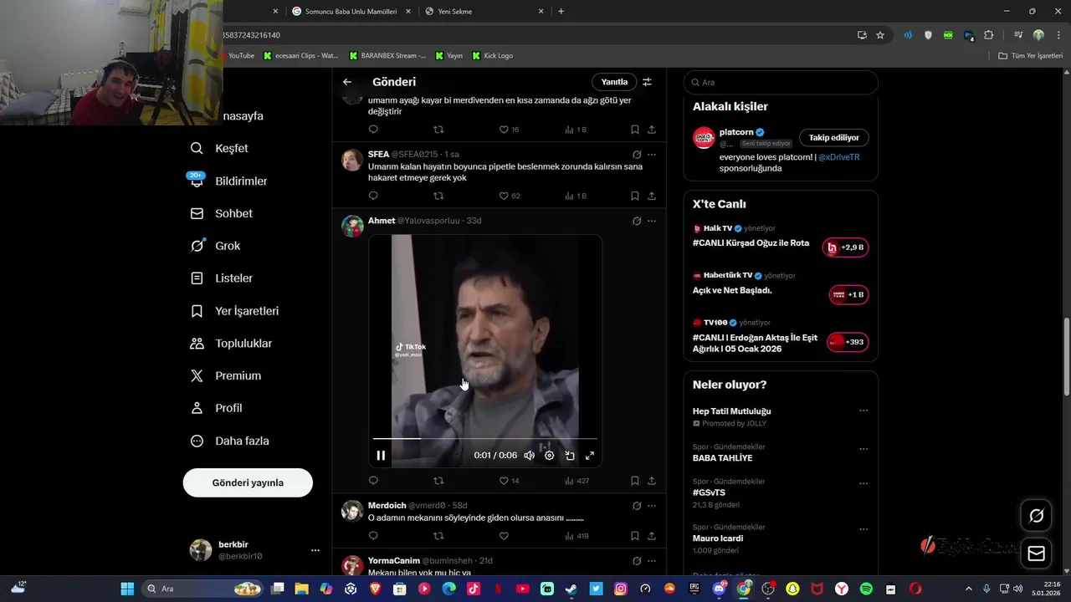Go to Topluluklar communities

[x=231, y=344]
